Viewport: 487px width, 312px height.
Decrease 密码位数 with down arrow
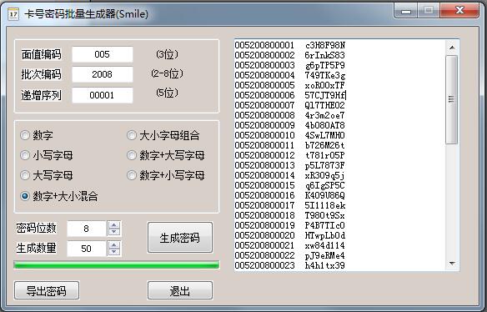coord(114,232)
